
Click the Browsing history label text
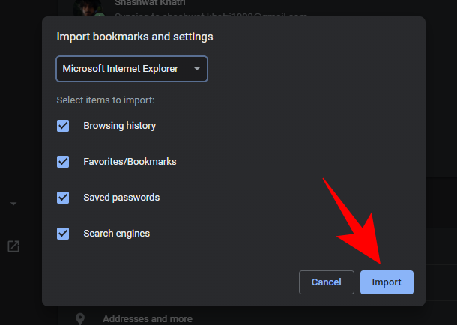[x=119, y=126]
